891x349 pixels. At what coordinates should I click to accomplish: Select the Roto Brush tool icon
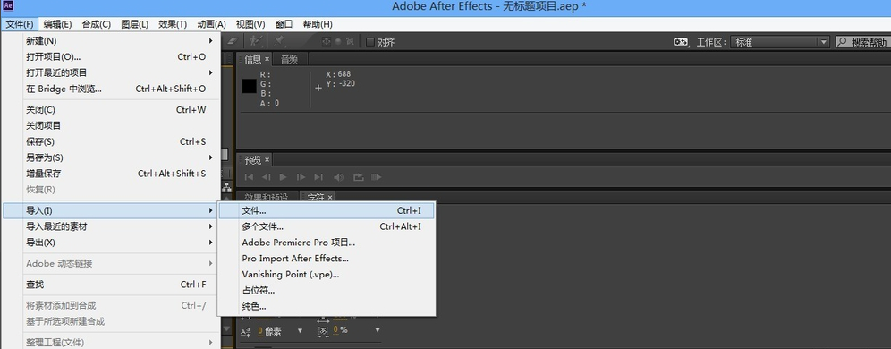point(256,41)
